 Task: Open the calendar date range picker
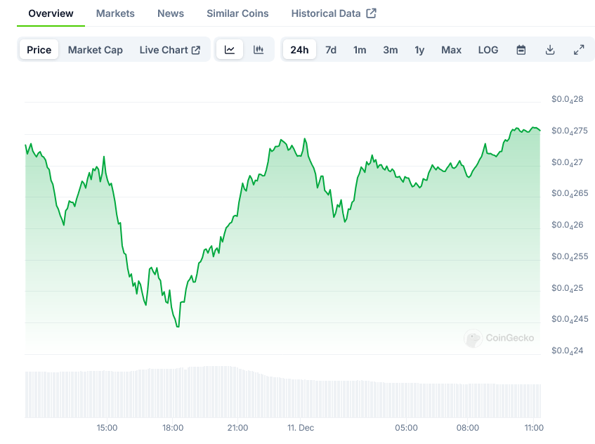point(521,50)
